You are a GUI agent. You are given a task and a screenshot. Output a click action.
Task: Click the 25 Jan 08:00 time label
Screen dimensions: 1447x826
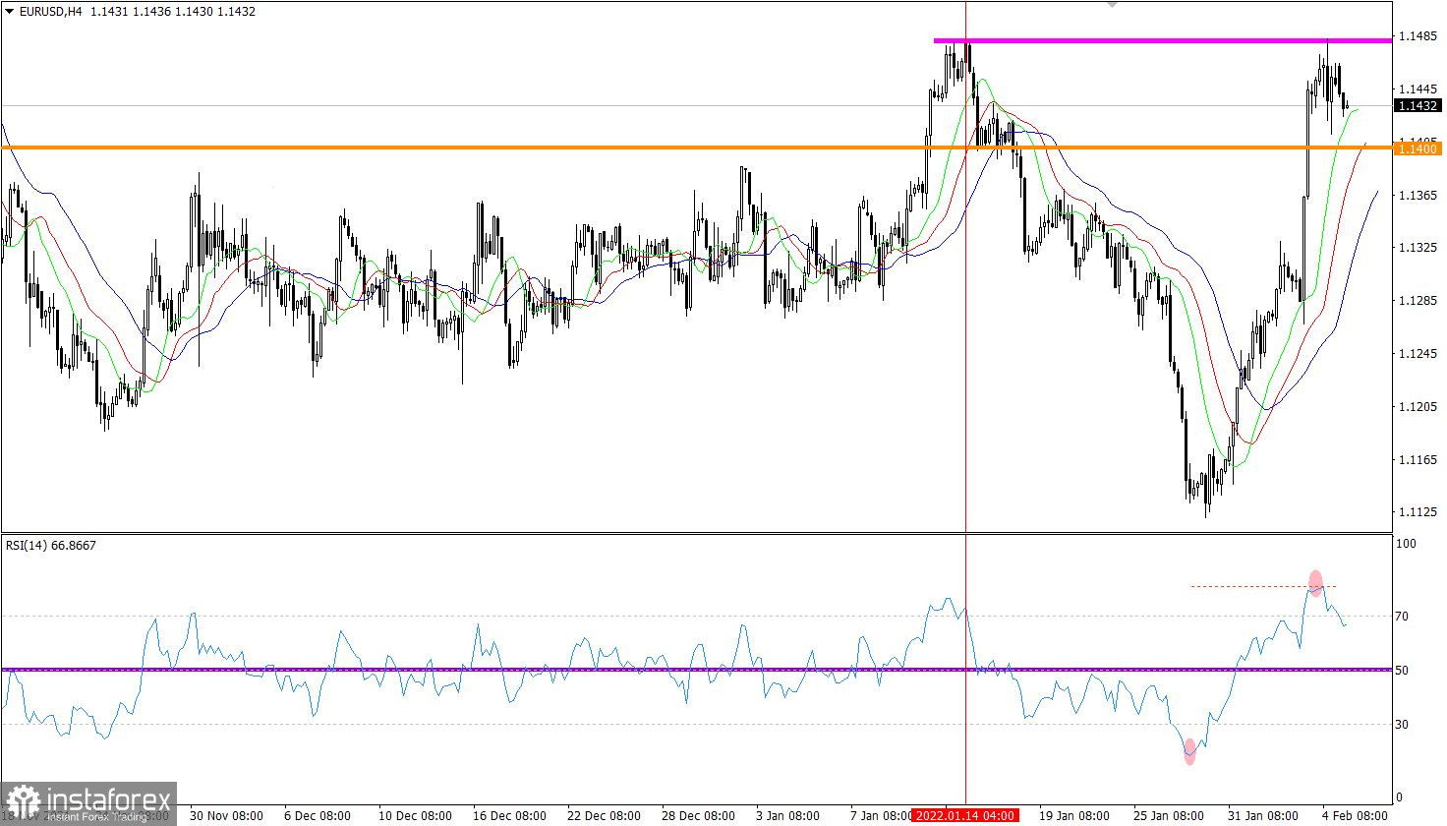(x=1168, y=815)
